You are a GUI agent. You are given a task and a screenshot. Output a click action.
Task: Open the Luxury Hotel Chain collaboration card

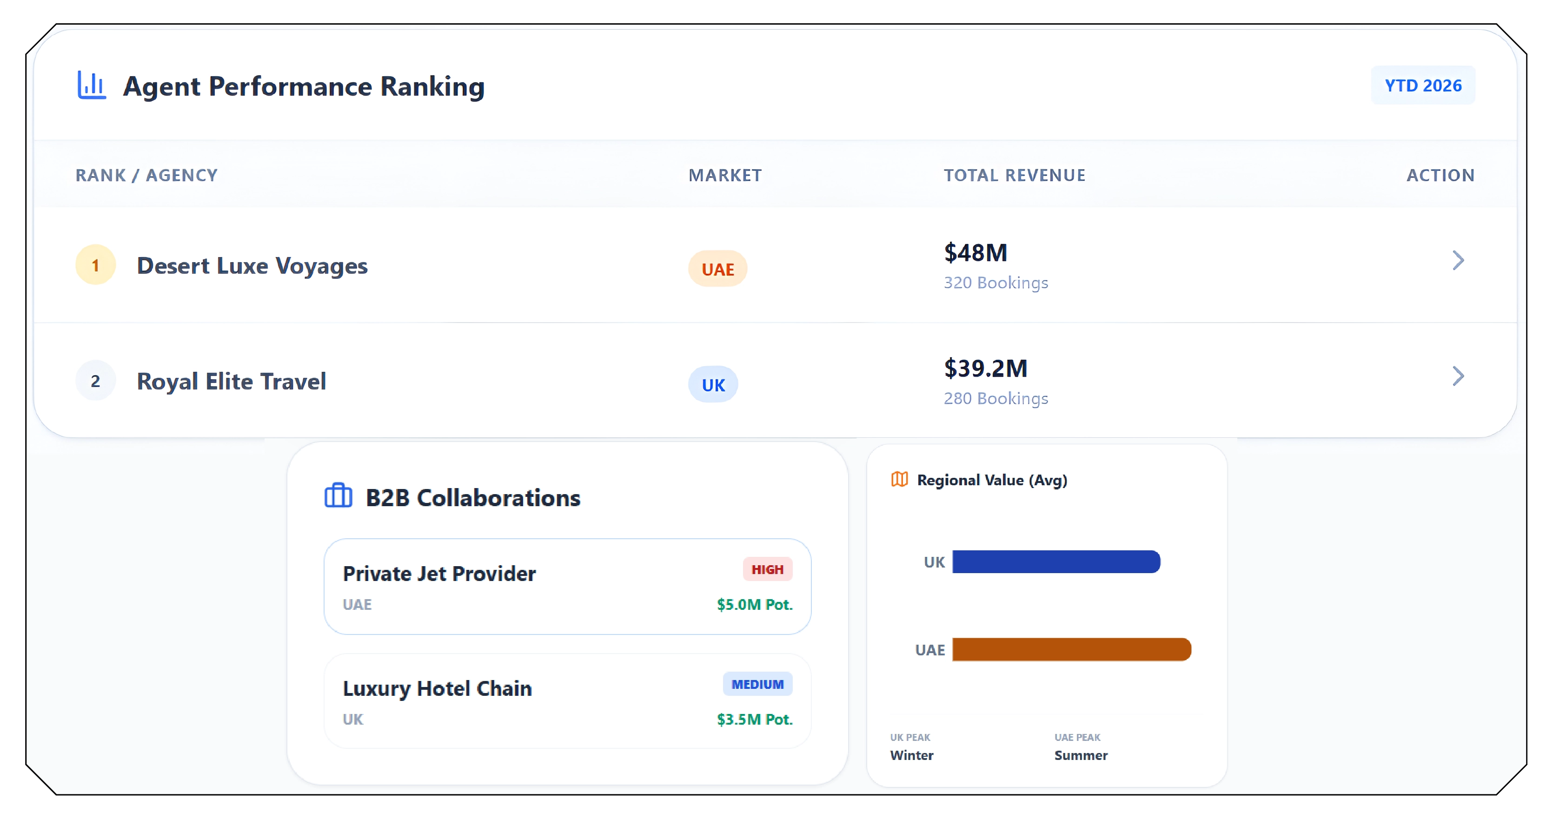(567, 701)
